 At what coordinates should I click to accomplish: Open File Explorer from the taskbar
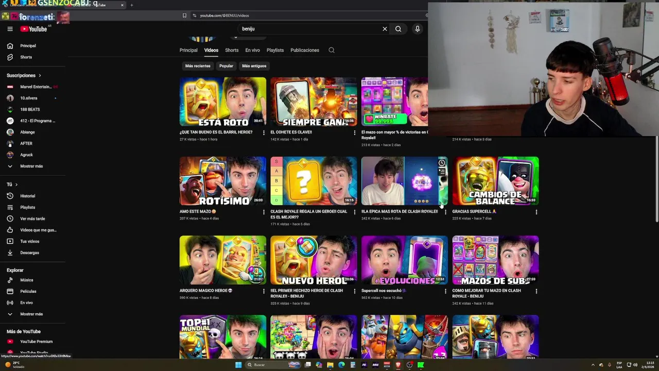coord(330,365)
